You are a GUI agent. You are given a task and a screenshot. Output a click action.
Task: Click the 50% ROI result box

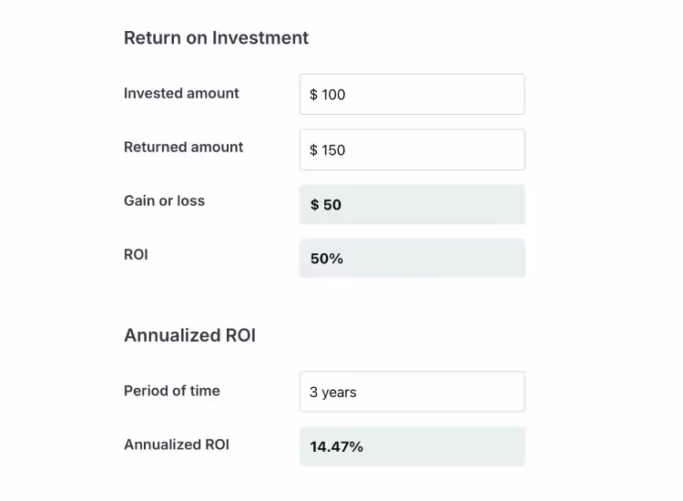[412, 259]
